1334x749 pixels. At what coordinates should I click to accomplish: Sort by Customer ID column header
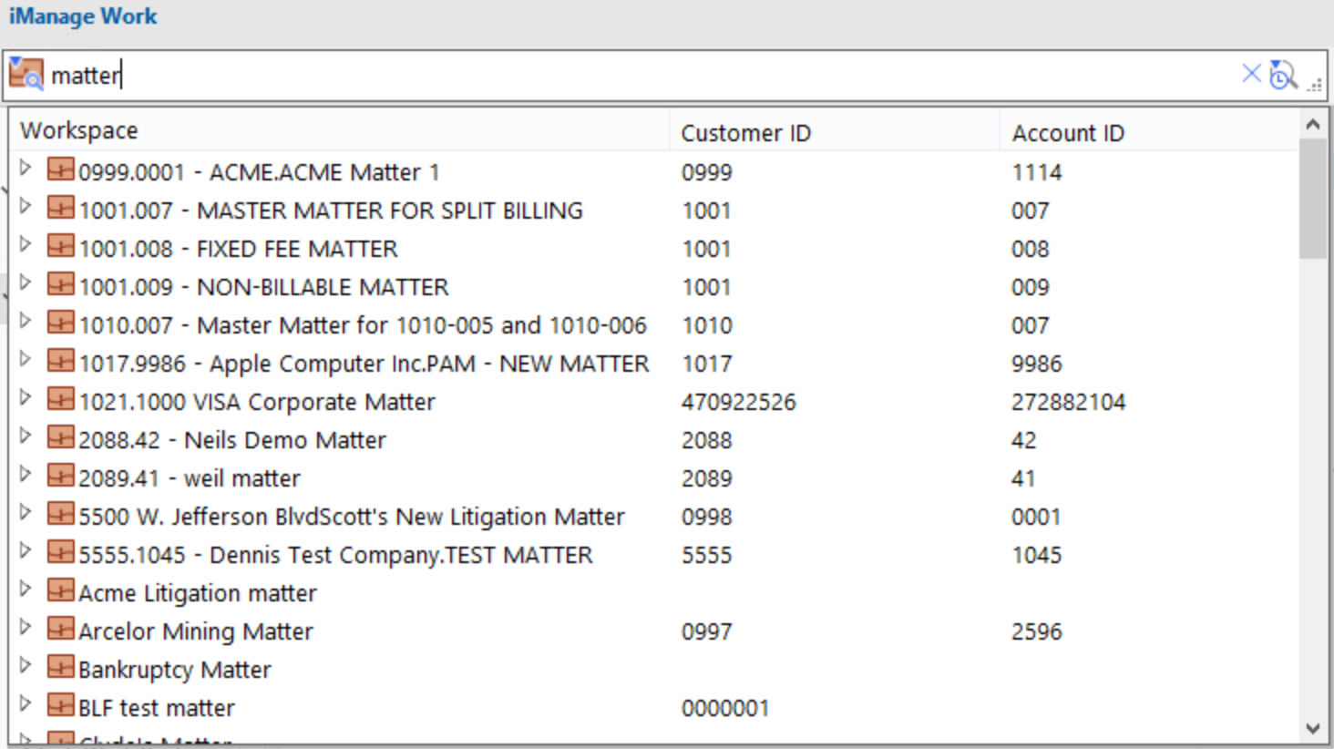point(745,133)
